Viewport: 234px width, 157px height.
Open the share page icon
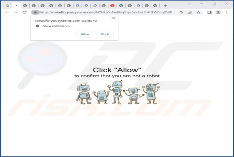[190, 13]
